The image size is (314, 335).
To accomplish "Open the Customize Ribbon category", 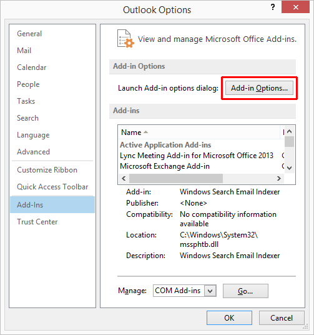I will point(47,170).
